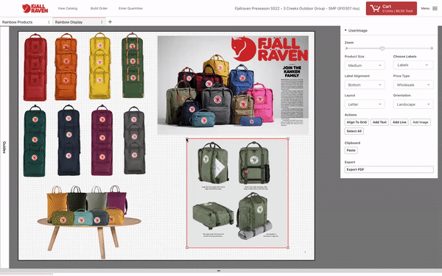442x276 pixels.
Task: Open Orientation Landscape dropdown
Action: click(x=413, y=105)
